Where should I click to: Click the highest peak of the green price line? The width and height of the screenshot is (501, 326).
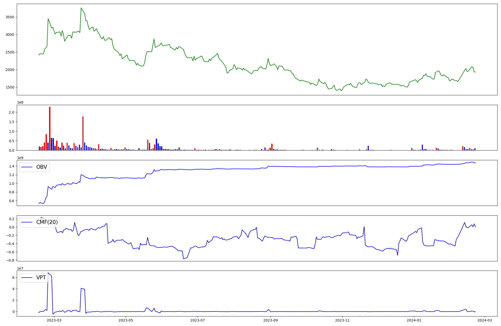click(81, 8)
